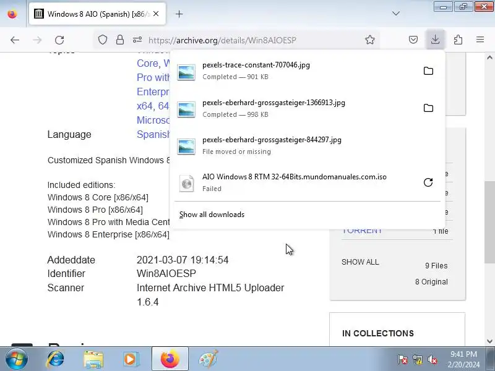This screenshot has width=495, height=371.
Task: Open the Action Center flag icon
Action: coord(403,359)
